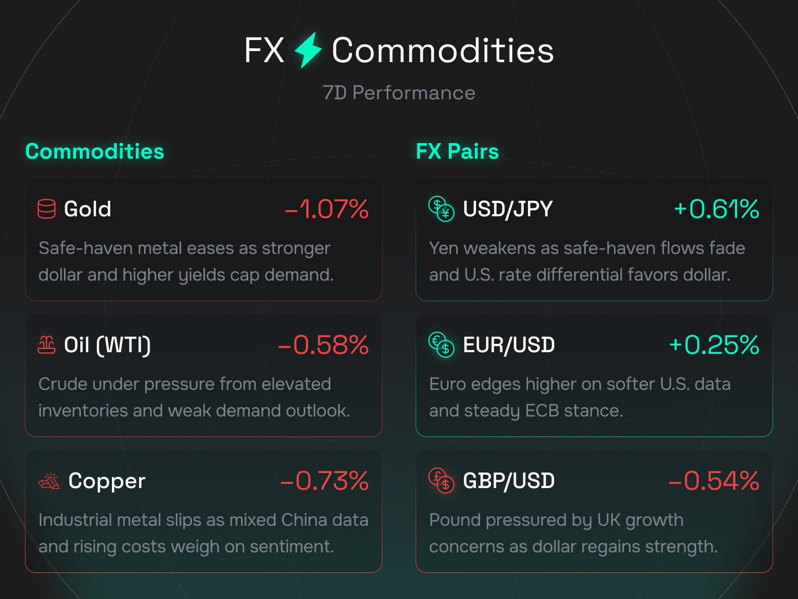Click the USD/JPY currency coins icon
This screenshot has height=599, width=798.
coord(441,209)
